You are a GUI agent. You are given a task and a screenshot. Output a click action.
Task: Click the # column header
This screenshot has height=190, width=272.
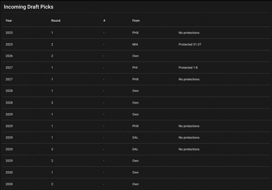[x=104, y=21]
